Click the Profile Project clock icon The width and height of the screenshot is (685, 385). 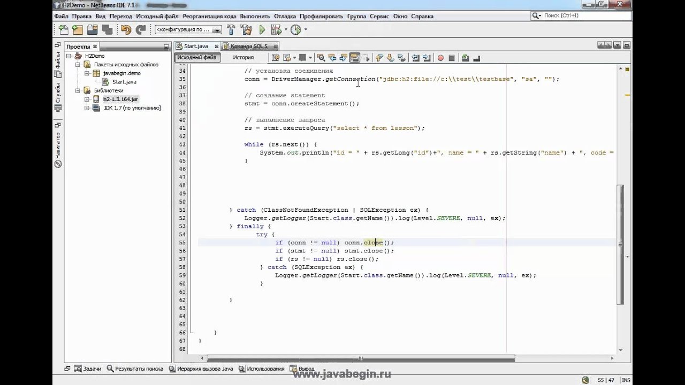click(295, 30)
